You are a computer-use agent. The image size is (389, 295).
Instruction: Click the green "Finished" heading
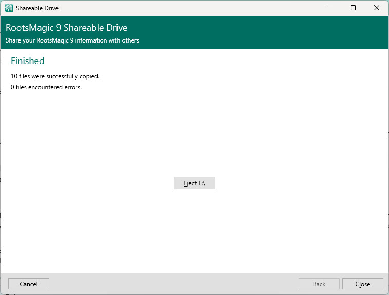tap(28, 61)
